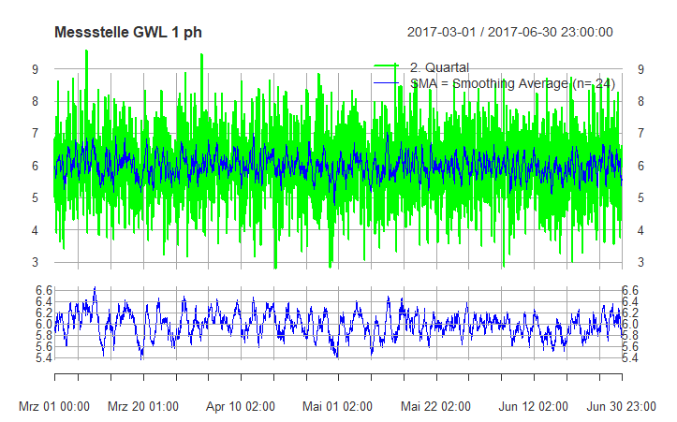Click the green legend line for 2. Quartal

click(x=386, y=66)
